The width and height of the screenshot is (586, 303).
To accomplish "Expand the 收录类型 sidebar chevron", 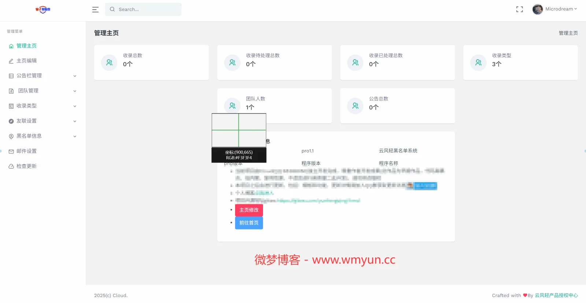I will (x=75, y=106).
